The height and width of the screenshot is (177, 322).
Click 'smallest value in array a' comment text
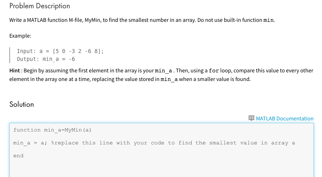252,143
